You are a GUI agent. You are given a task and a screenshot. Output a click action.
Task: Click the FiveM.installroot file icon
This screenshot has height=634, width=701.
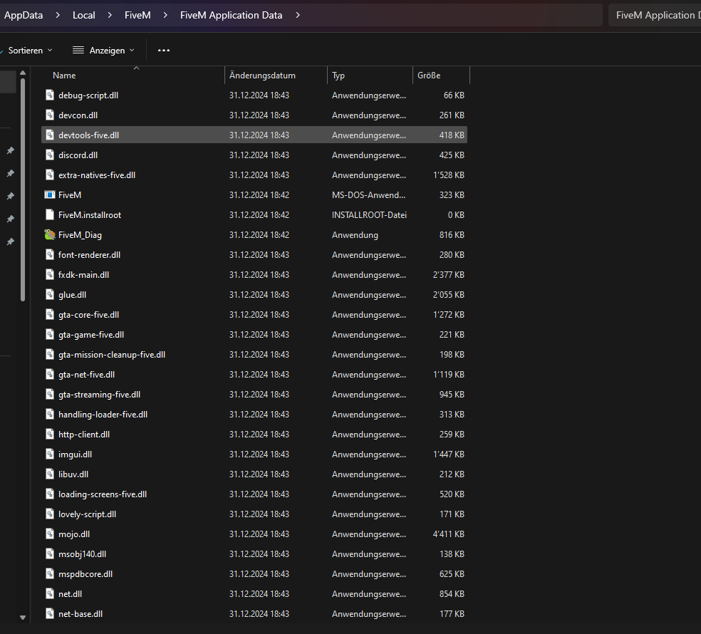(50, 214)
